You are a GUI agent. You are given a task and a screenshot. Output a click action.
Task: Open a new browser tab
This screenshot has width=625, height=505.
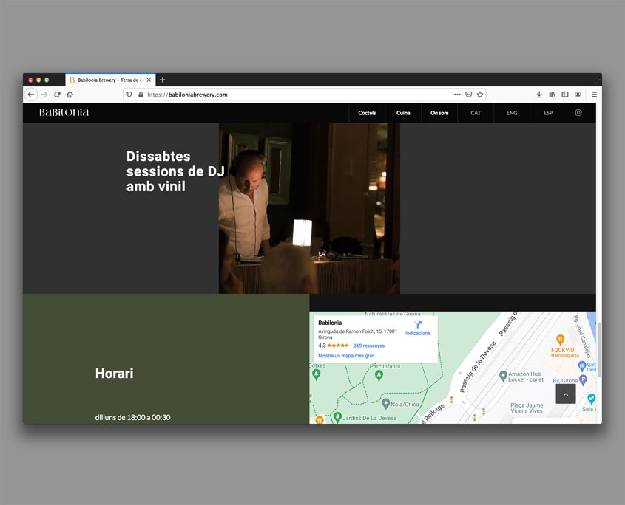tap(163, 80)
